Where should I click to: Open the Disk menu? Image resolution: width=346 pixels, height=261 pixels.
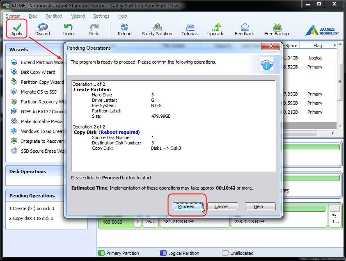33,16
